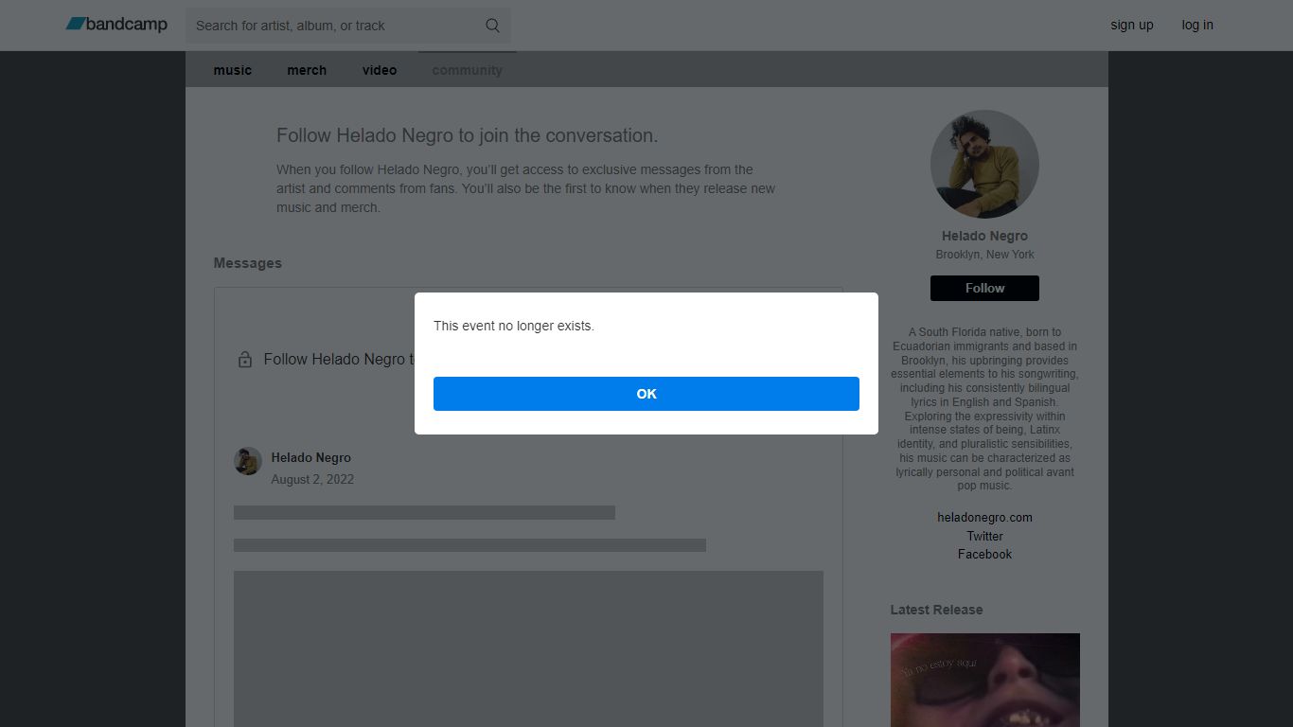Image resolution: width=1293 pixels, height=727 pixels.
Task: Open Helado Negro's large profile photo
Action: click(x=984, y=164)
